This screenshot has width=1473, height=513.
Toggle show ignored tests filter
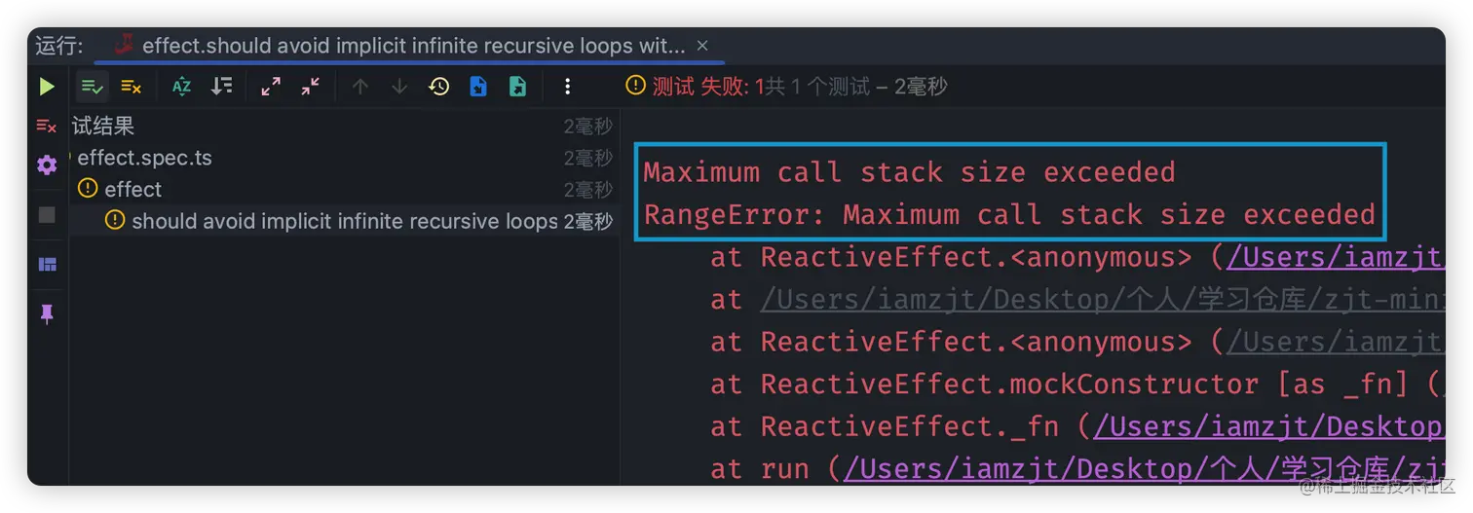pyautogui.click(x=132, y=87)
